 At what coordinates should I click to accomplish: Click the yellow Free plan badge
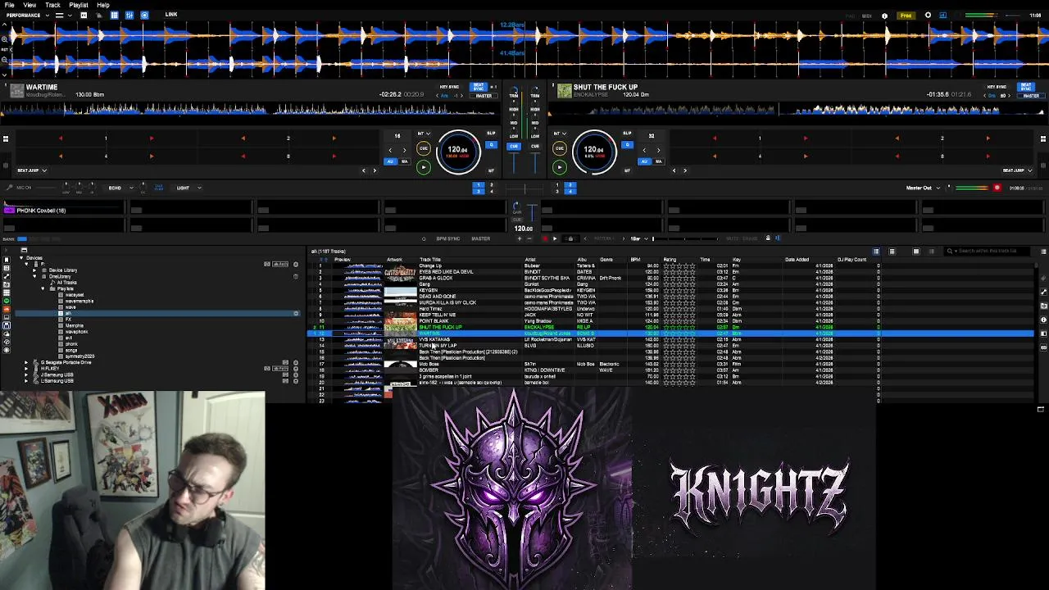pos(906,16)
